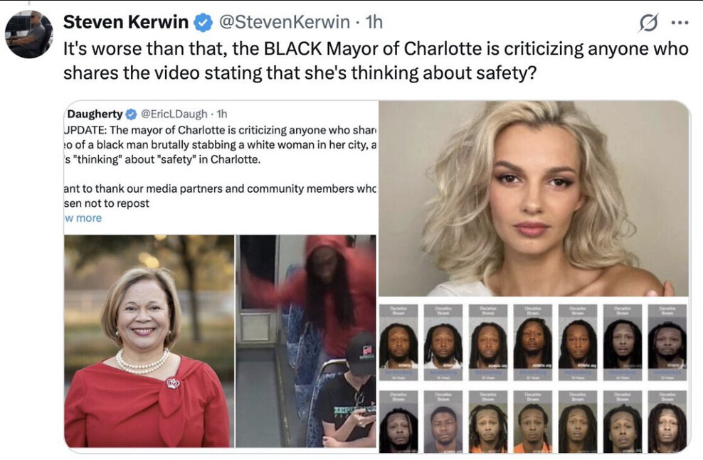The width and height of the screenshot is (703, 460).
Task: Open the photo of the woman in red
Action: click(149, 341)
